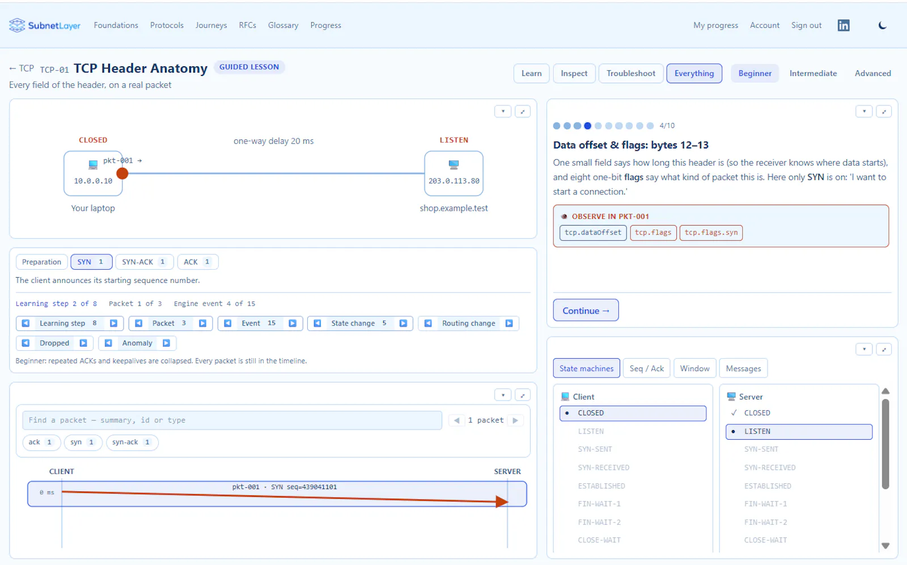Toggle dark mode moon icon
Viewport: 907px width, 565px height.
click(883, 26)
